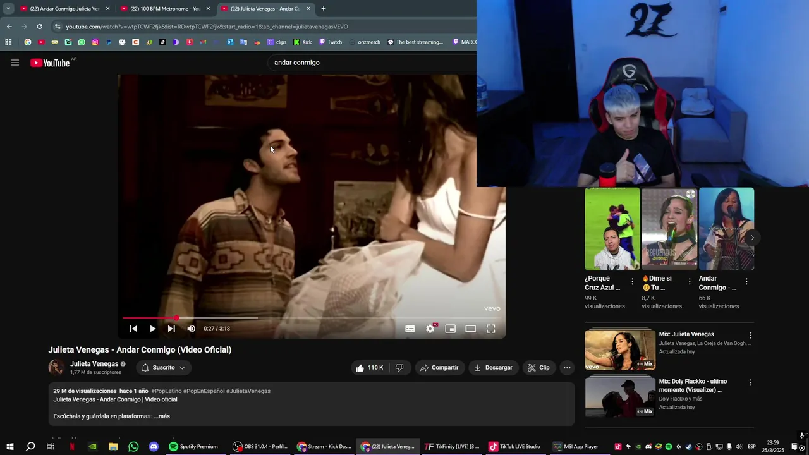Screen dimensions: 809x455
Task: Open the apps grid in bookmarks bar
Action: coord(8,42)
